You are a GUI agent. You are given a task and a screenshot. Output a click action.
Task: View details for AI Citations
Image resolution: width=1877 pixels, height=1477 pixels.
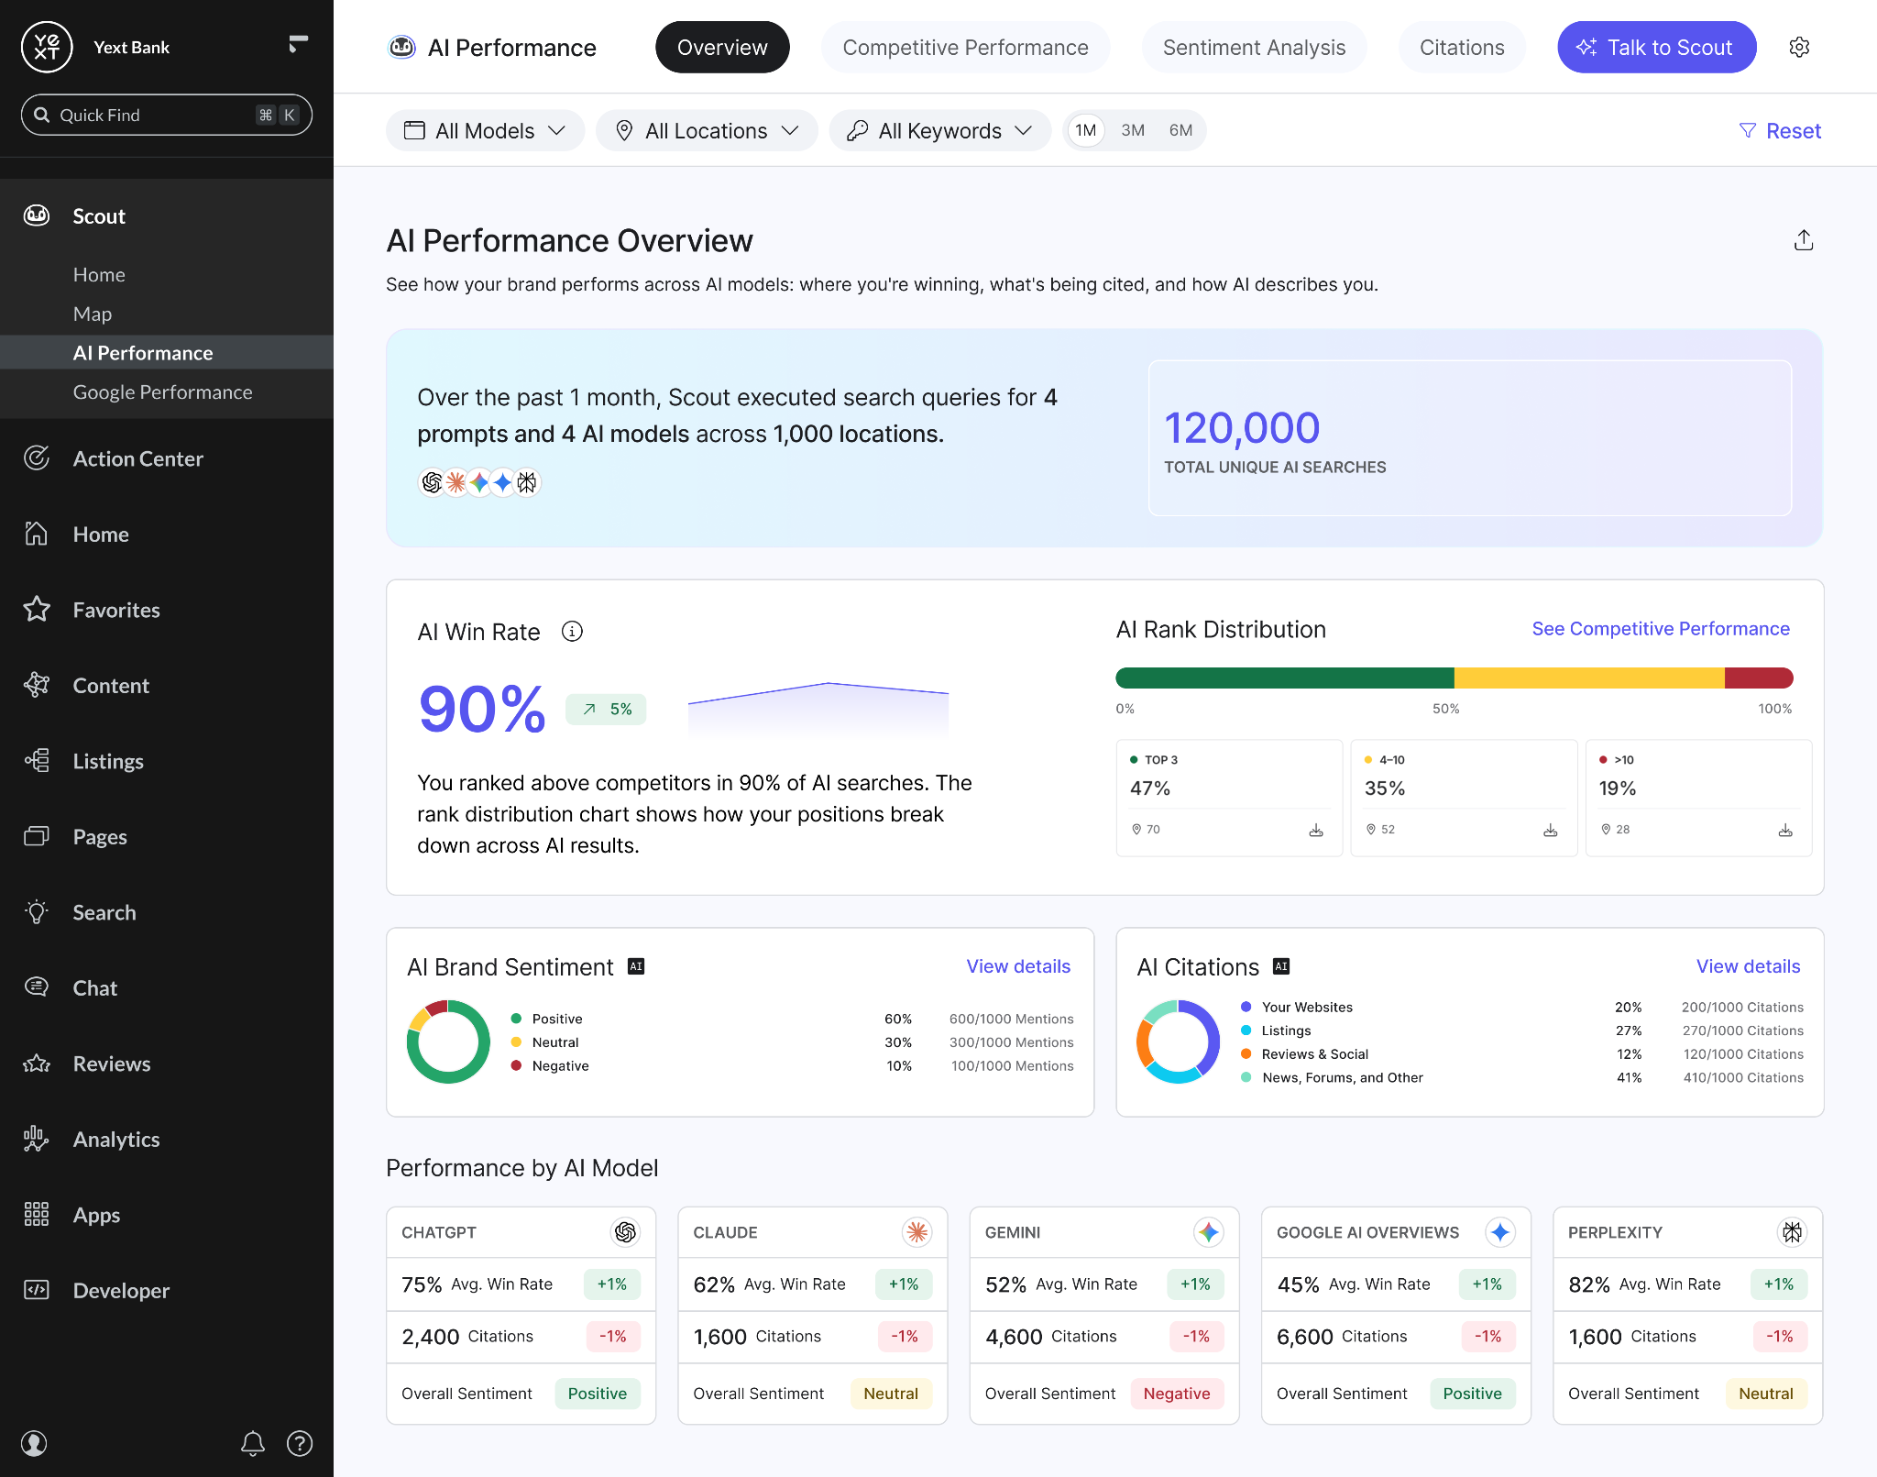coord(1748,966)
